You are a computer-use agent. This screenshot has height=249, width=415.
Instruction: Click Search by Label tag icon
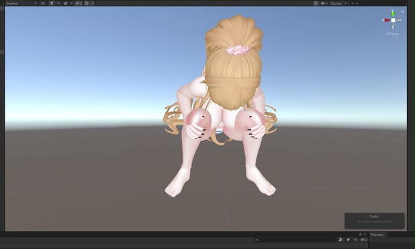(x=348, y=240)
